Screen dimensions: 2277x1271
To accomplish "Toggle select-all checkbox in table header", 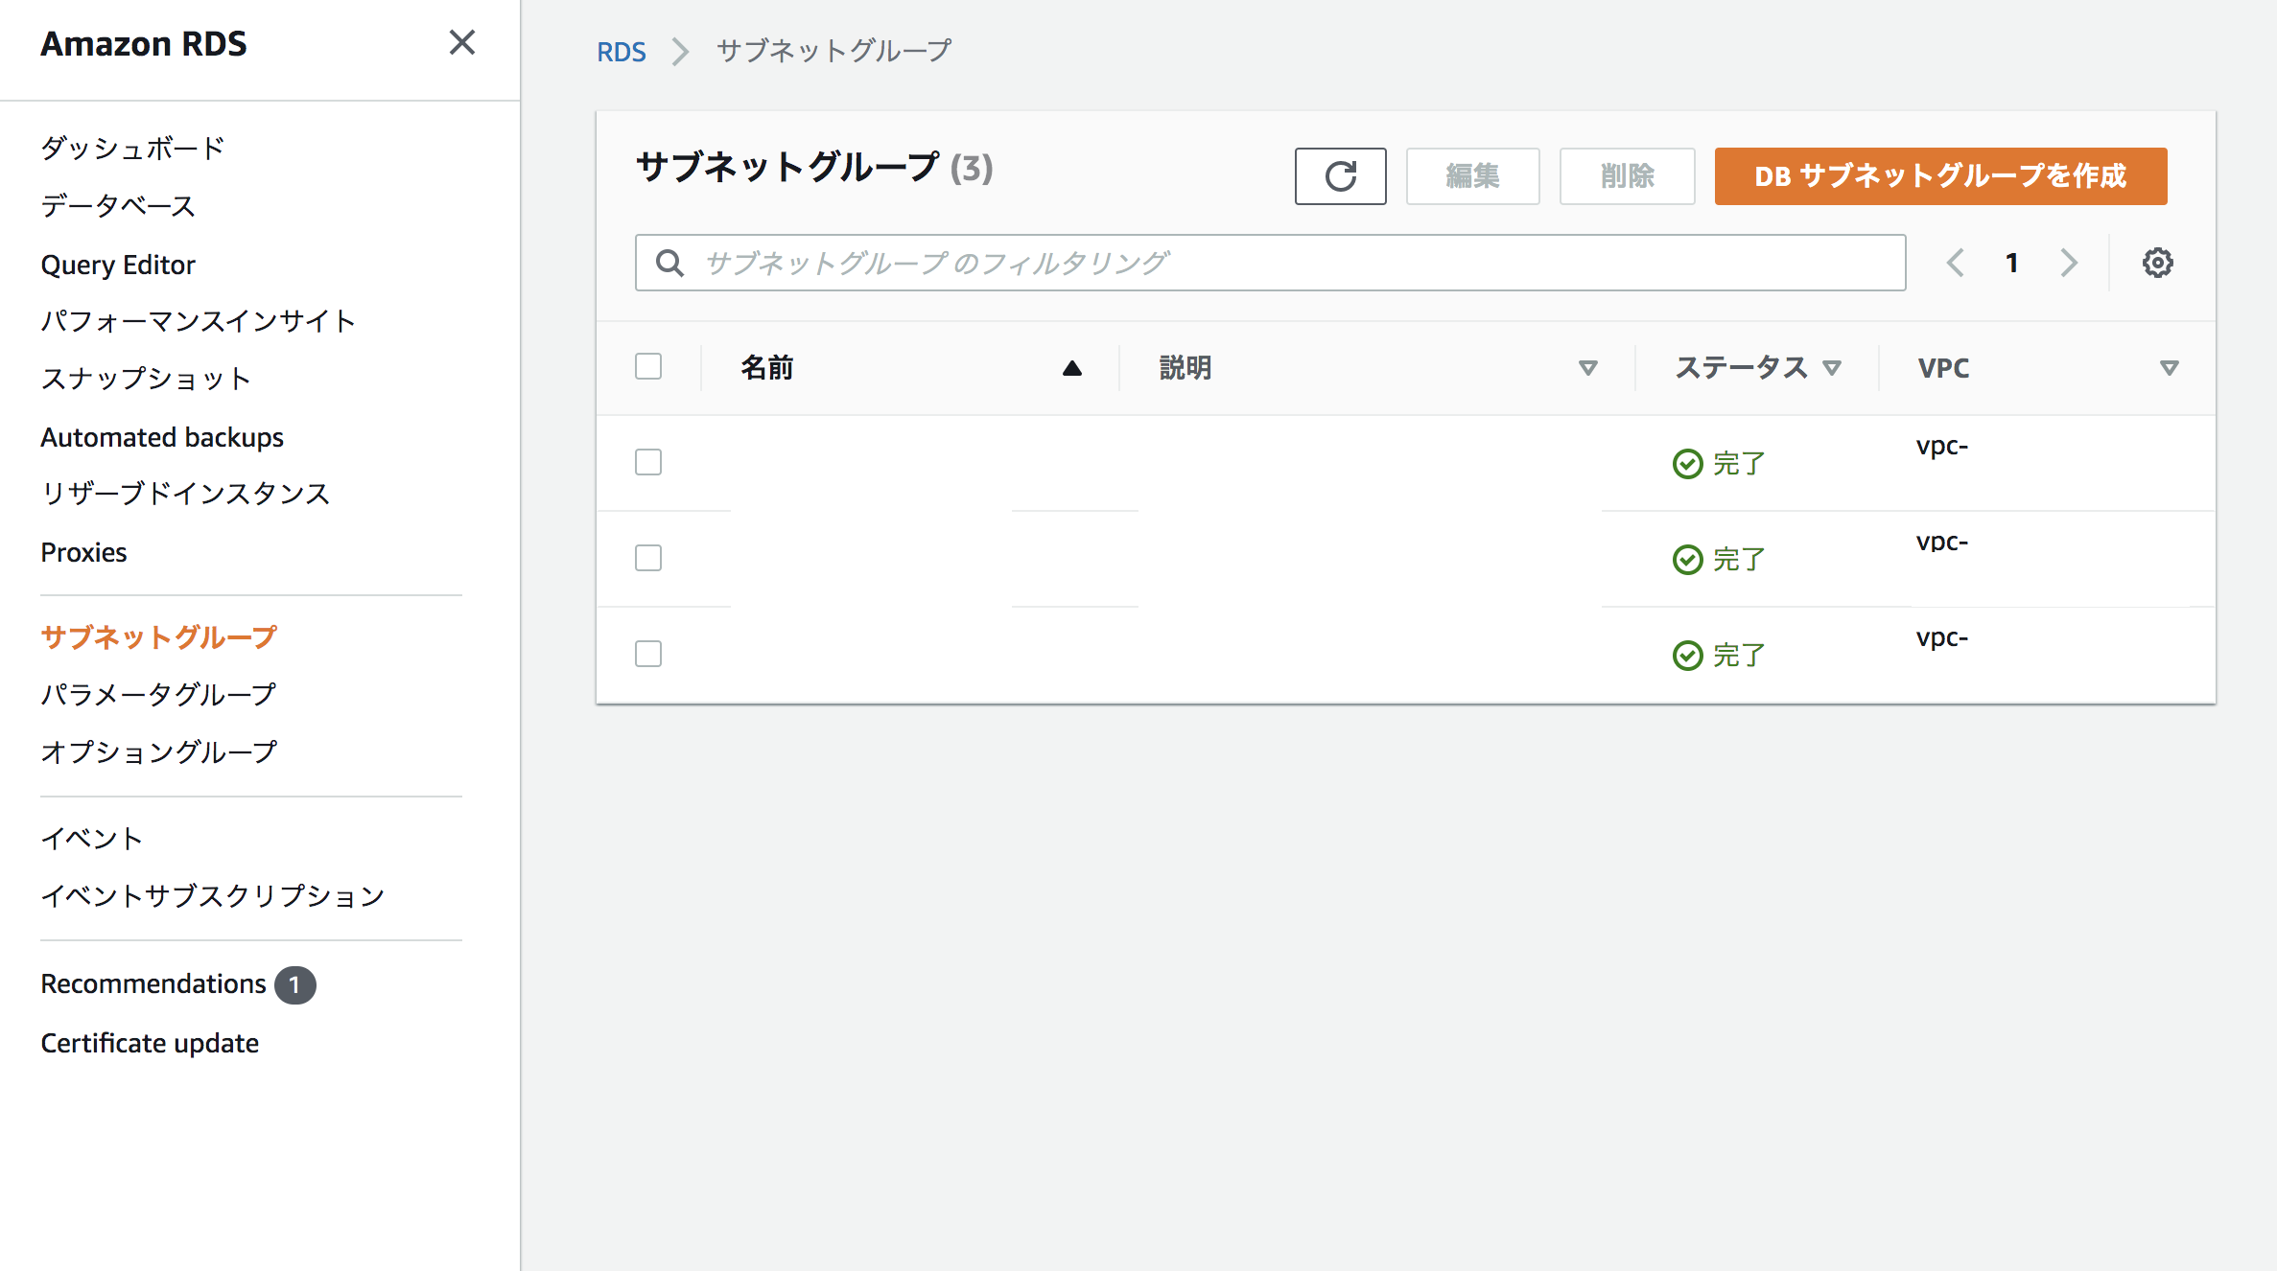I will click(648, 366).
